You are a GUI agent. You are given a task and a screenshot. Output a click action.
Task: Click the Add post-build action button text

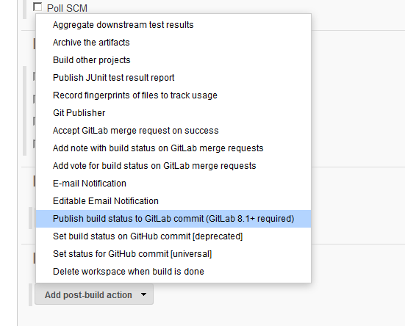88,294
